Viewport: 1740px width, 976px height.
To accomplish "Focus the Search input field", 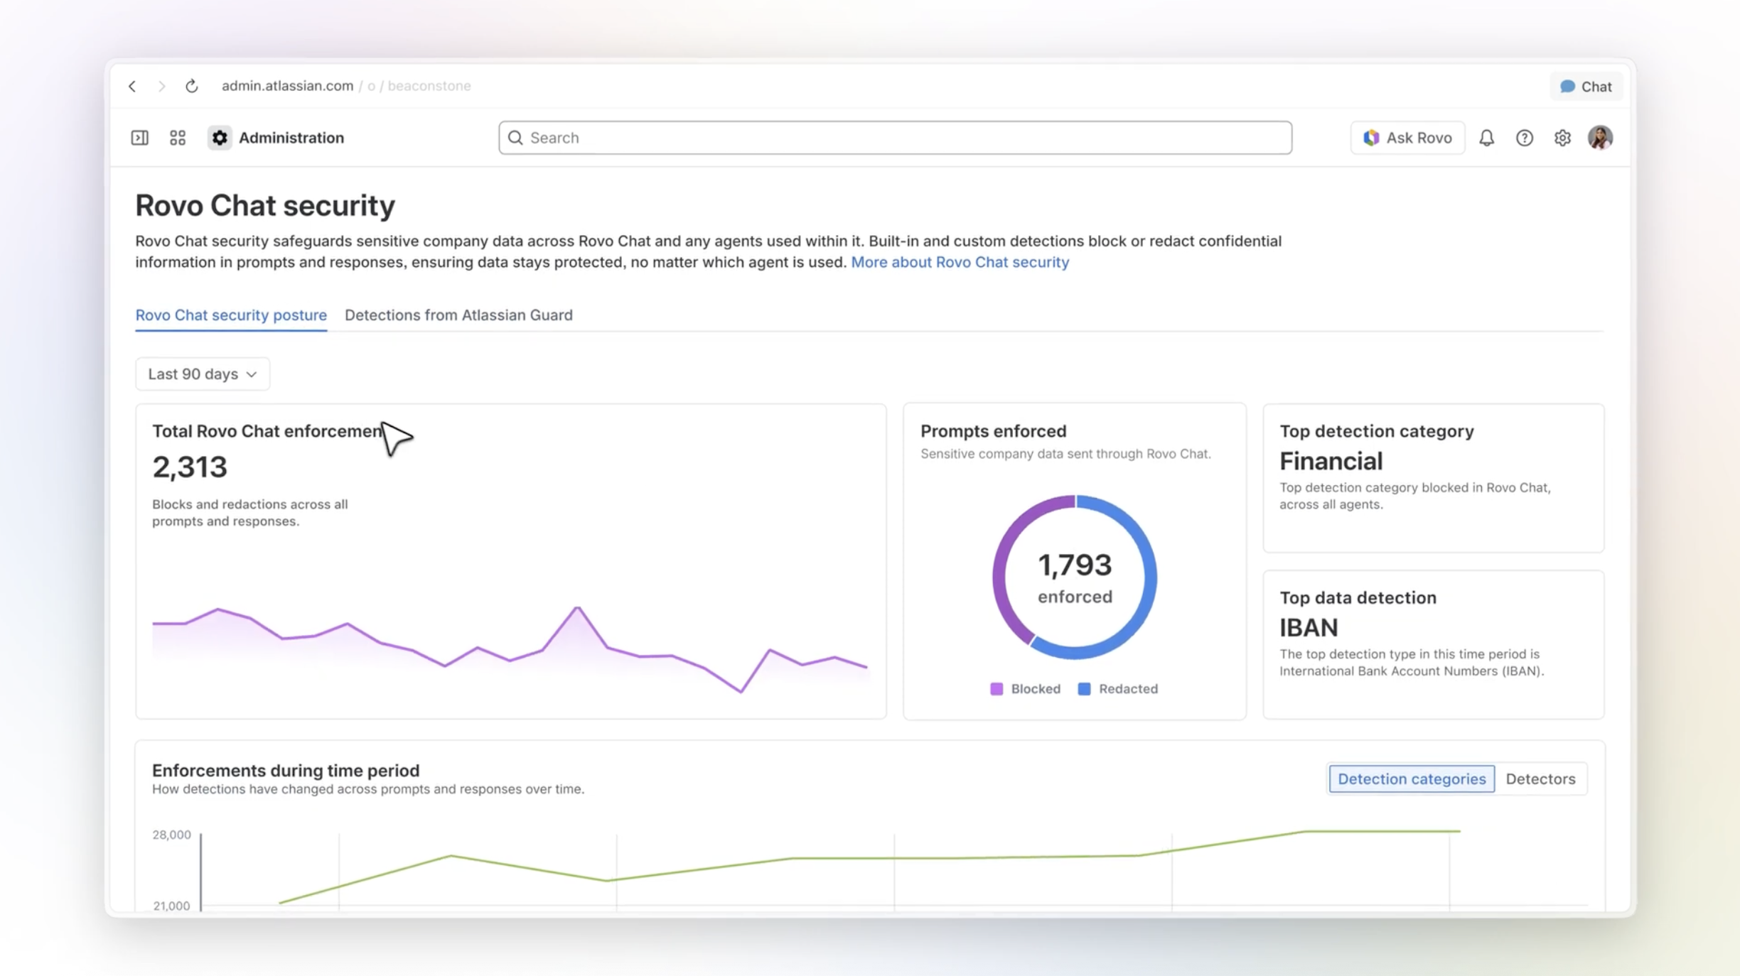I will [x=895, y=138].
